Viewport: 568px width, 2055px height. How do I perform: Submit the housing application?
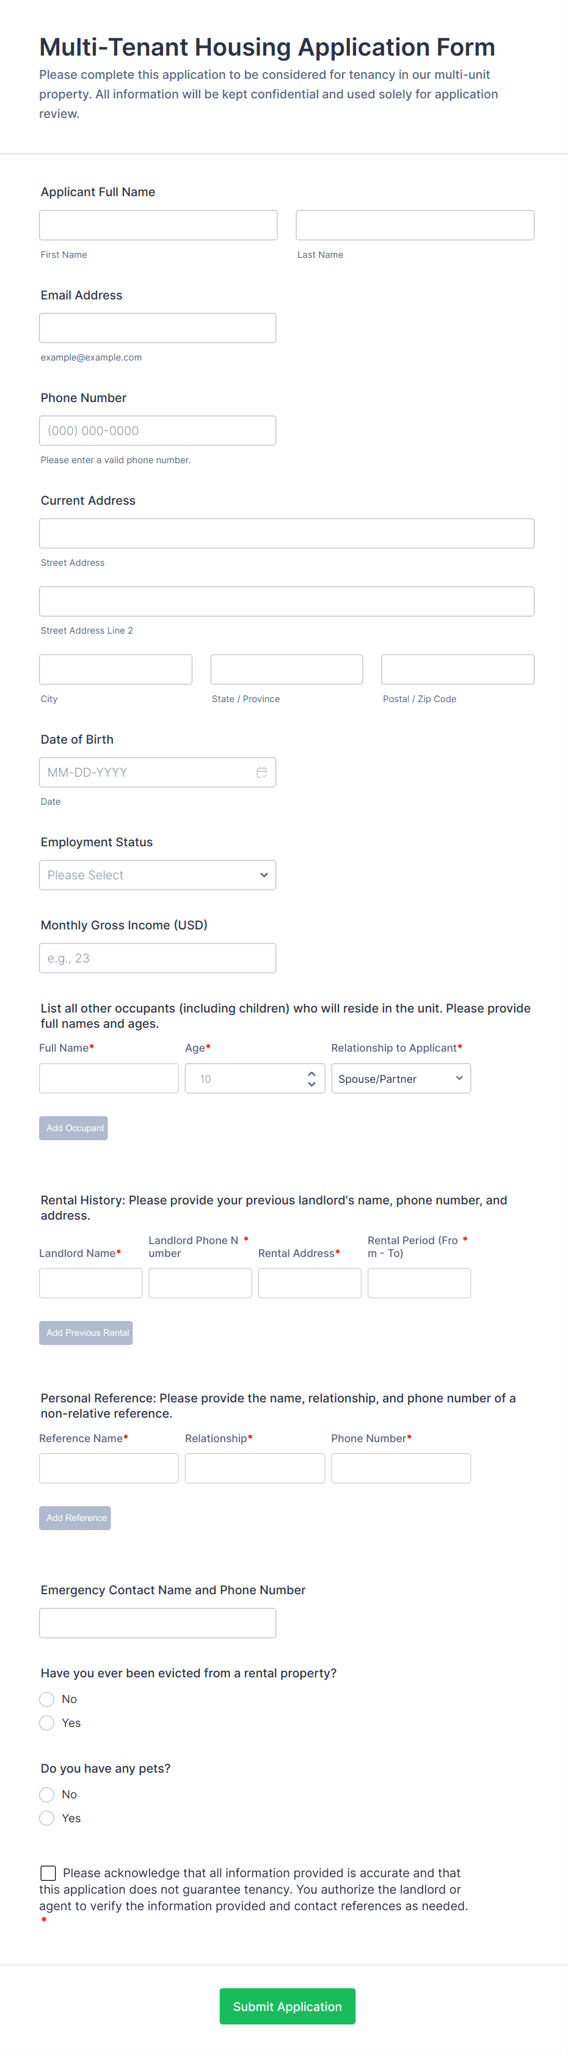(287, 2006)
